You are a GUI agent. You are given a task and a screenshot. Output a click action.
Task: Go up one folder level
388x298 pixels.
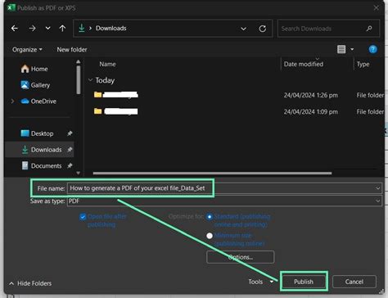pyautogui.click(x=62, y=28)
